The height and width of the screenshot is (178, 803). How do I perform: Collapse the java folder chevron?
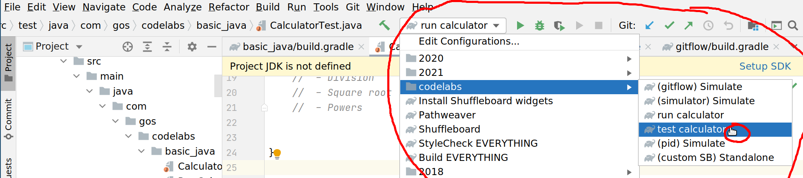coord(90,91)
